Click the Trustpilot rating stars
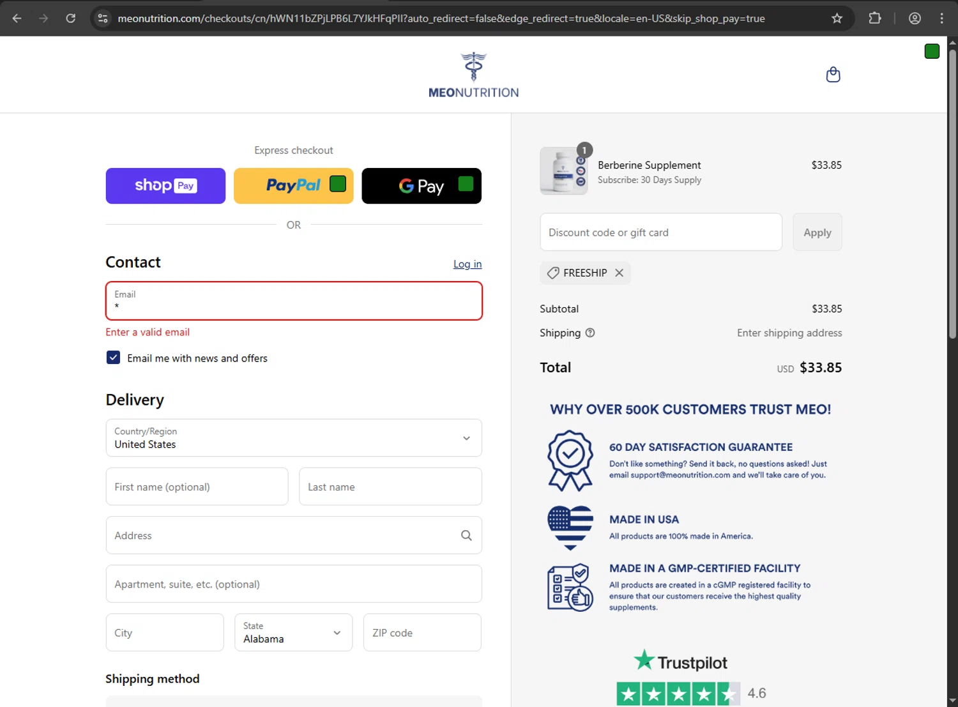 click(x=678, y=694)
